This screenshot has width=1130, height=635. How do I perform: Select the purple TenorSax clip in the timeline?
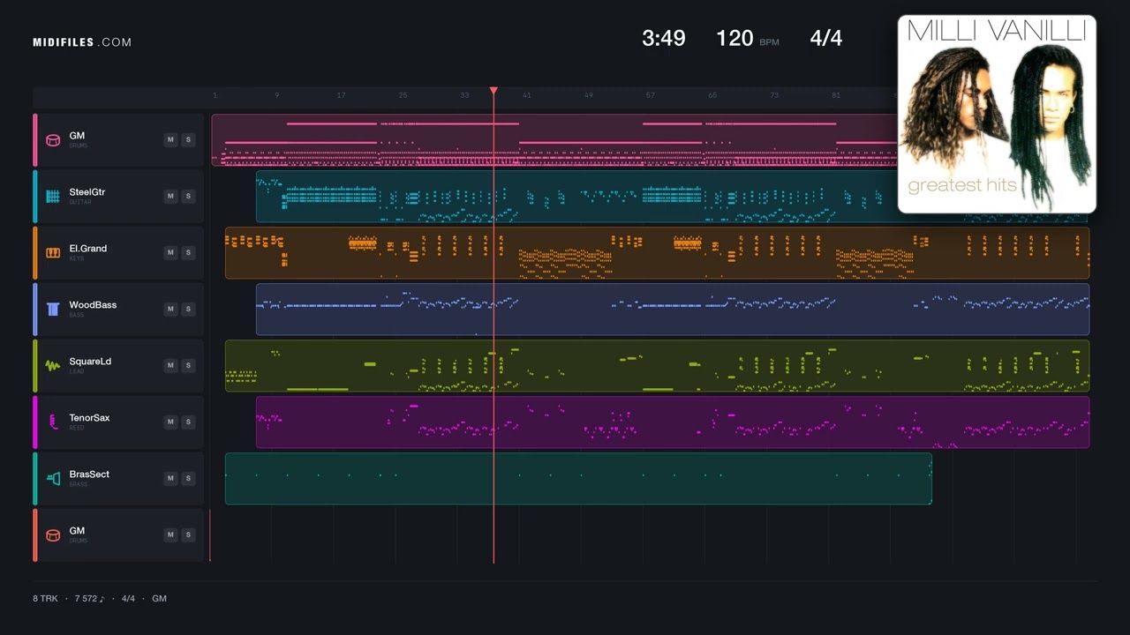(673, 422)
